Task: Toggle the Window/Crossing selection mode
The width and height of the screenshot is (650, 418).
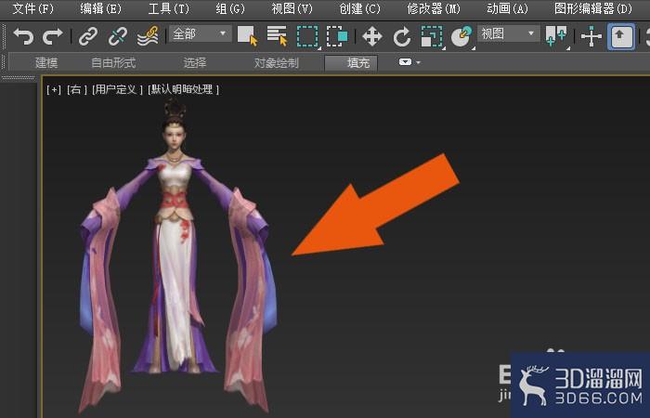Action: tap(337, 36)
